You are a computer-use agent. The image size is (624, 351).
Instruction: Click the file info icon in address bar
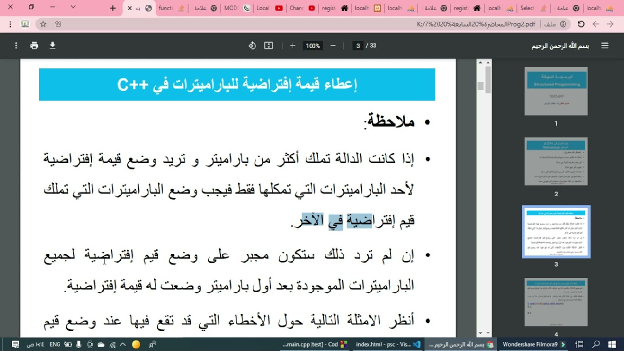point(563,24)
